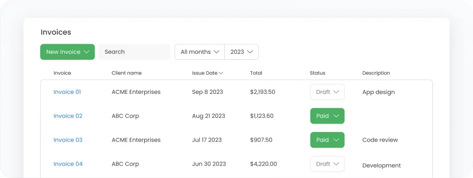Select the ACME Enterprises cell for Invoice 03
This screenshot has height=178, width=473.
coord(136,140)
